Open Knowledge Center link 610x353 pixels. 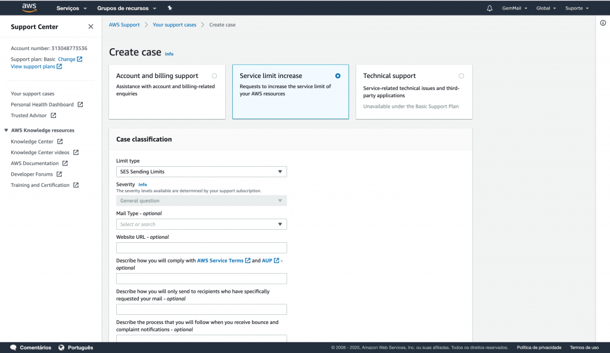(32, 142)
